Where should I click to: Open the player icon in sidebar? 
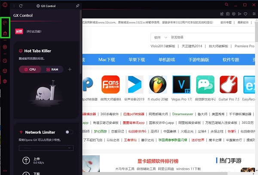pos(5,47)
